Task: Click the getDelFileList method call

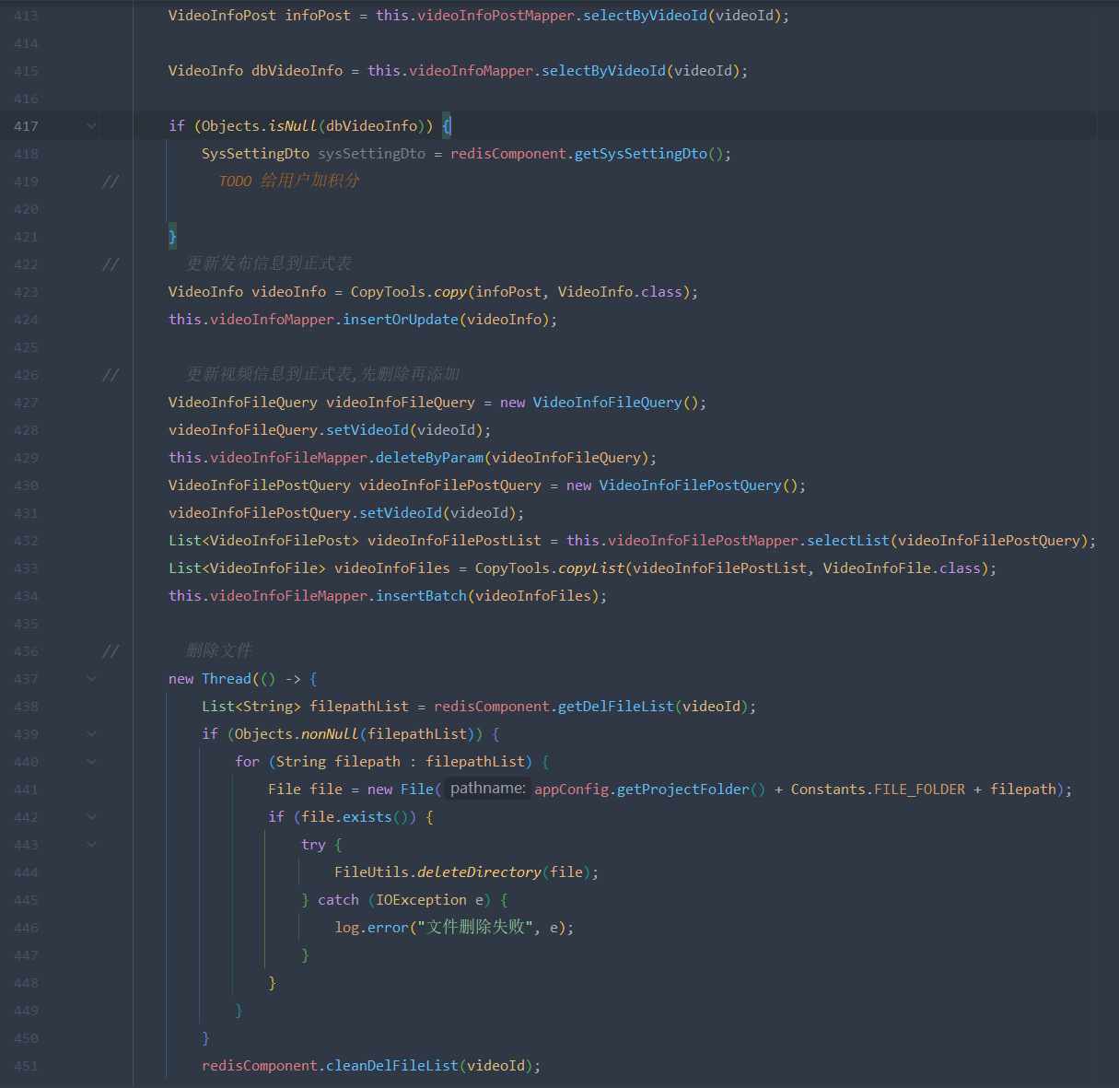Action: pyautogui.click(x=616, y=707)
